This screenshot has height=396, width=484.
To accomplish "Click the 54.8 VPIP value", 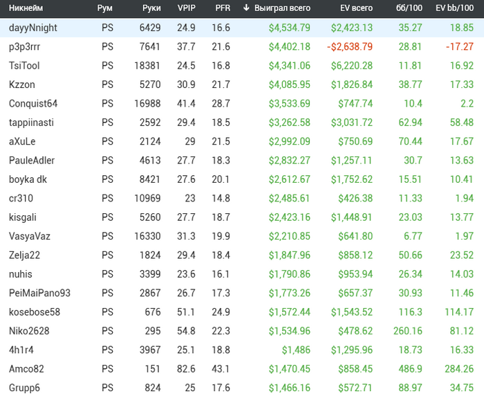I will tap(186, 331).
